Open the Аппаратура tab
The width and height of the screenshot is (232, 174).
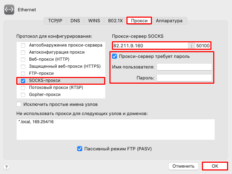click(169, 20)
